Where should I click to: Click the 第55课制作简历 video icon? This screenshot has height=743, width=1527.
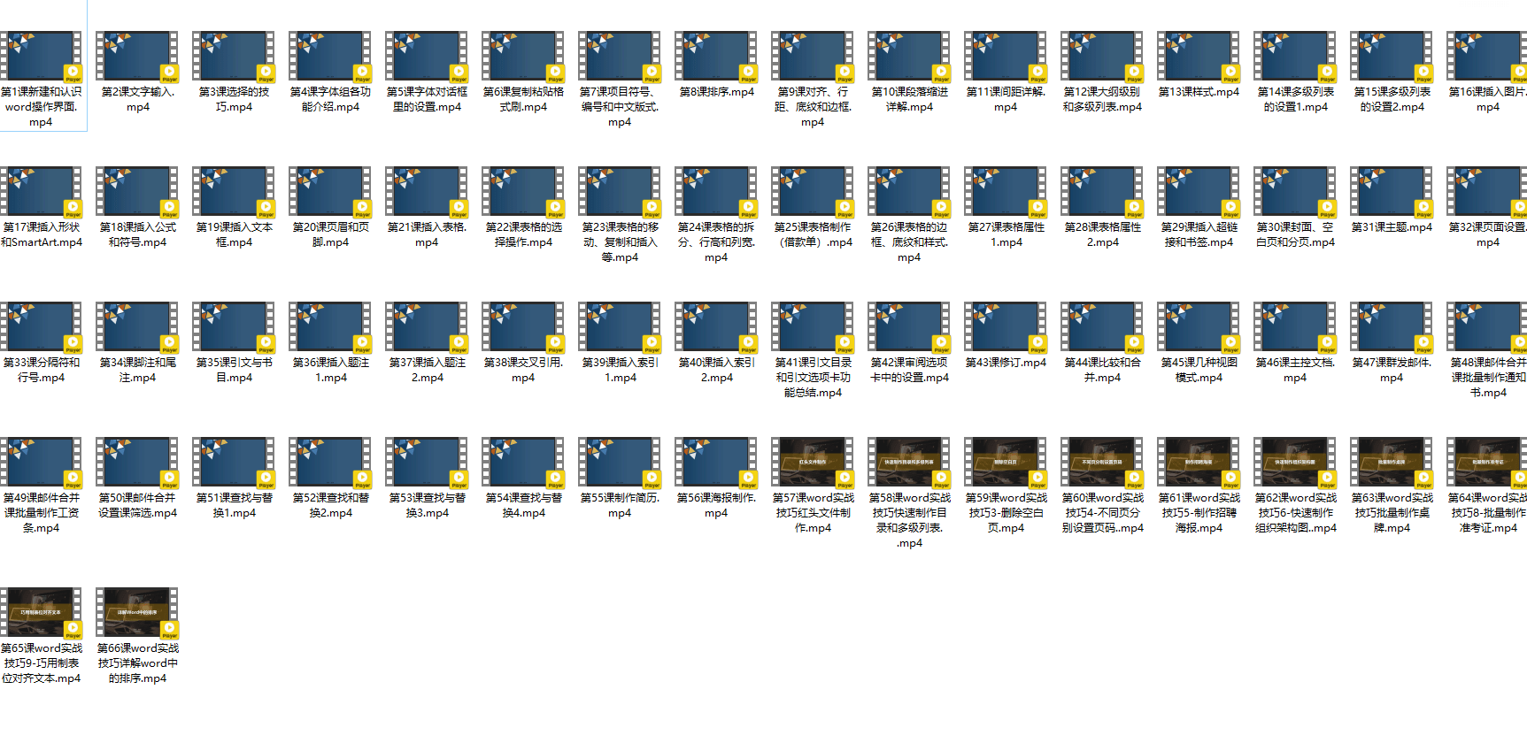(x=620, y=463)
